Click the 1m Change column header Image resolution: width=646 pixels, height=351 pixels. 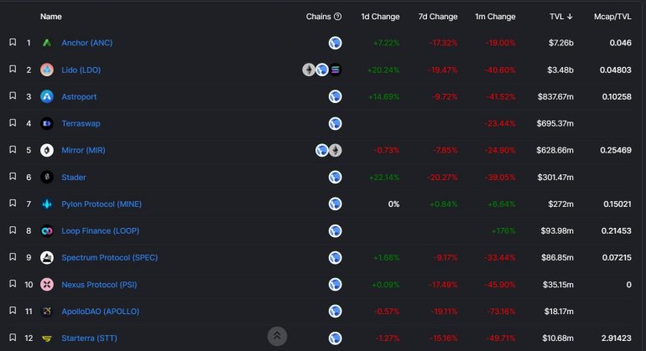pyautogui.click(x=495, y=16)
